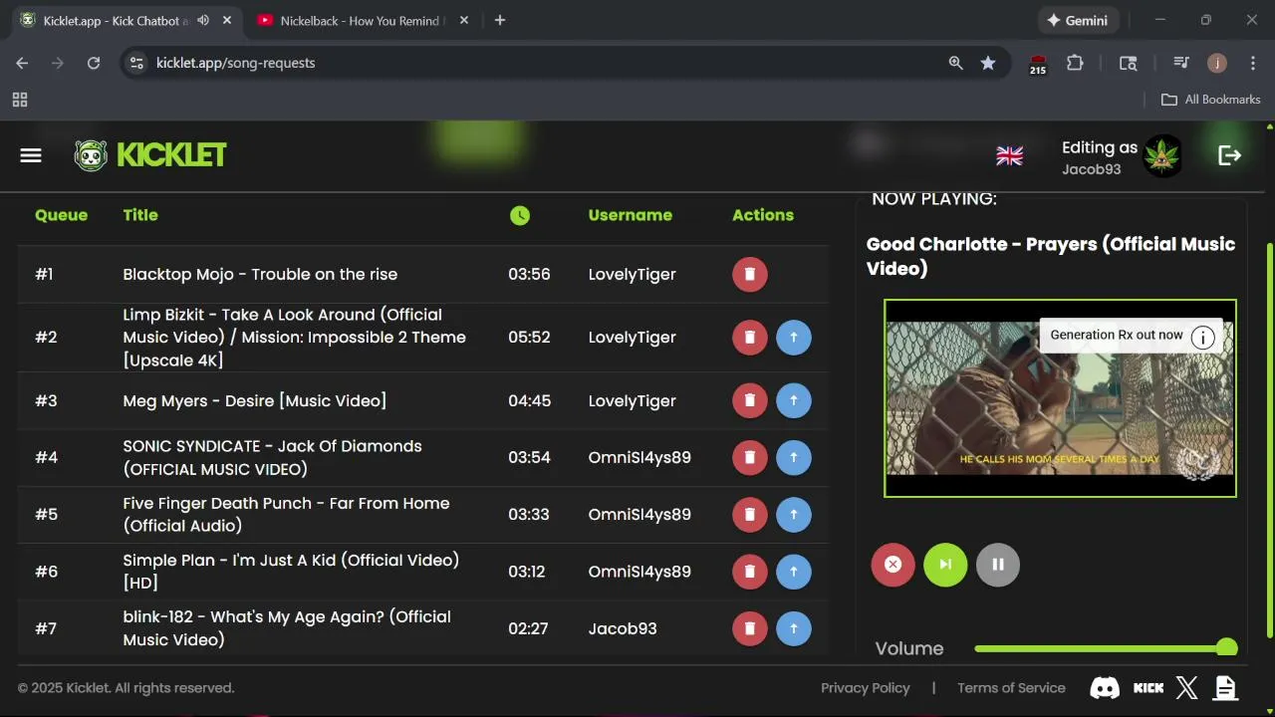Open the Terms of Service link
This screenshot has width=1275, height=717.
[x=1011, y=688]
